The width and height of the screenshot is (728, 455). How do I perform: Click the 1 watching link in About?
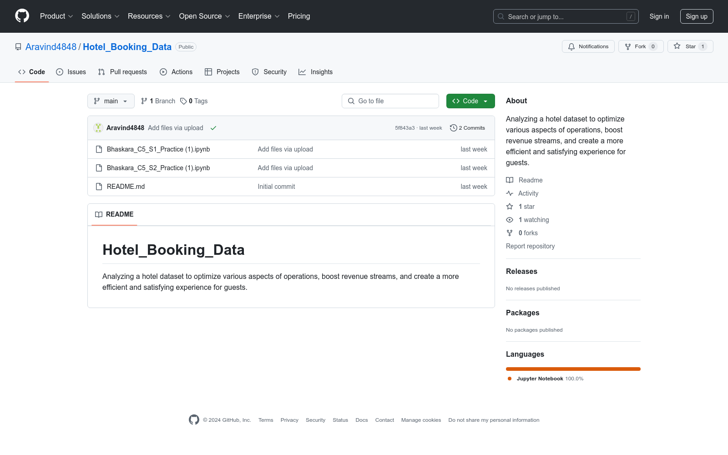527,220
